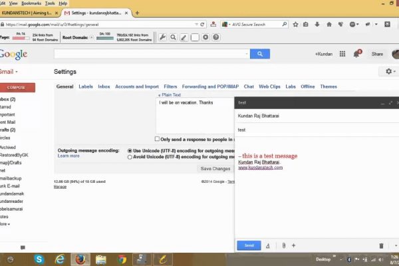This screenshot has height=266, width=399.
Task: Open Skype from the taskbar
Action: click(39, 259)
